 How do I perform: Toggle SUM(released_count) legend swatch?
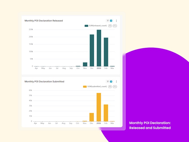click(x=86, y=26)
